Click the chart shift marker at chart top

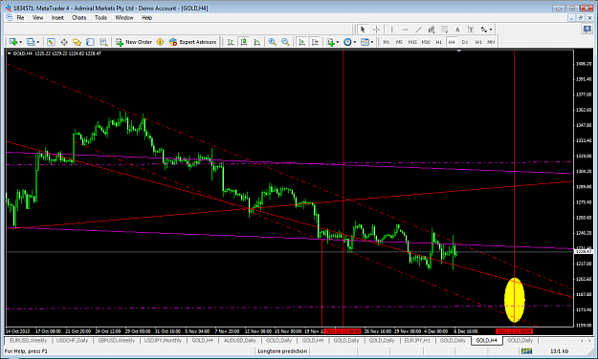point(459,51)
